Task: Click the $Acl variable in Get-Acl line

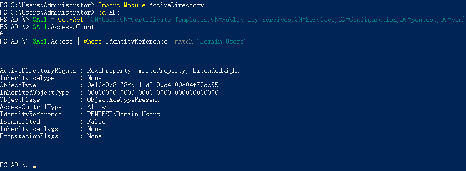Action: 40,20
